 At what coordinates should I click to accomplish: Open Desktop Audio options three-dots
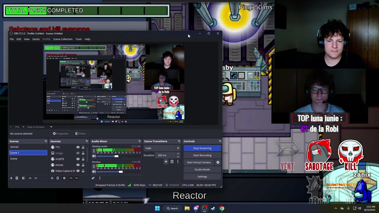click(x=94, y=151)
